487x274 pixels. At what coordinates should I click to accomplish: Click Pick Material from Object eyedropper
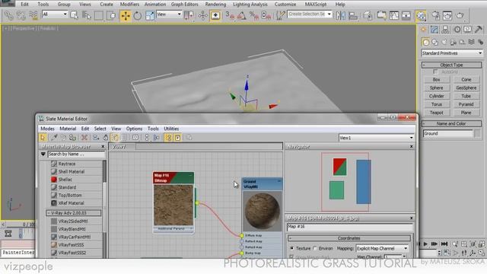point(54,137)
